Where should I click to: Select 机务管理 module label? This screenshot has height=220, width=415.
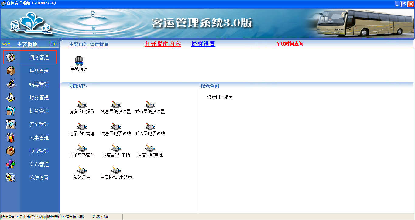[39, 111]
